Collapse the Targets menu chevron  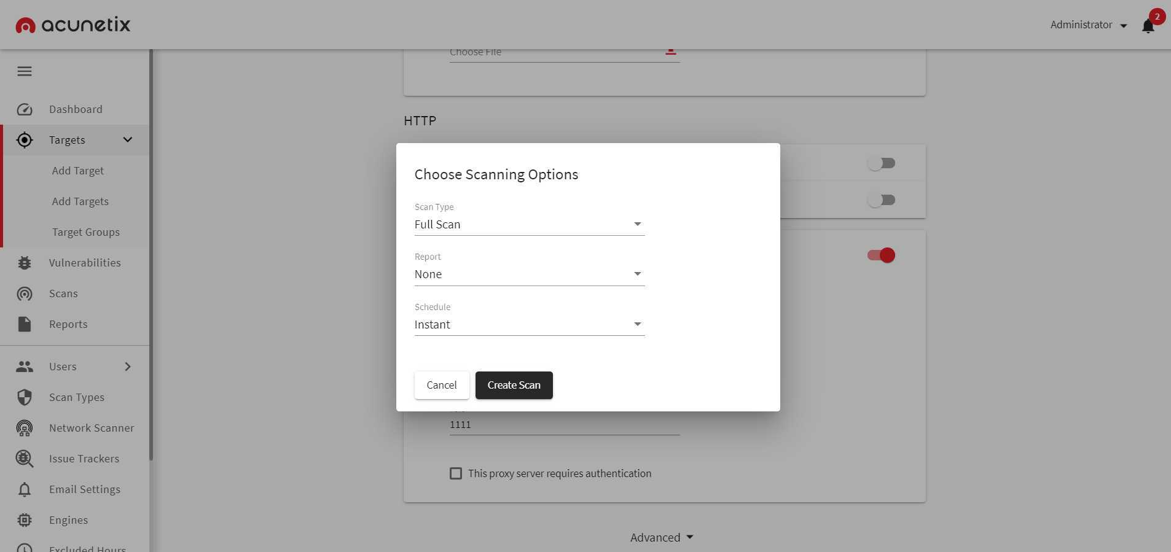click(x=128, y=140)
